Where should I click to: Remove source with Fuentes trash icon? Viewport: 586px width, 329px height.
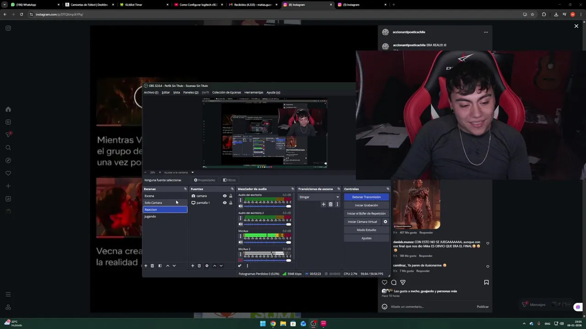[199, 265]
